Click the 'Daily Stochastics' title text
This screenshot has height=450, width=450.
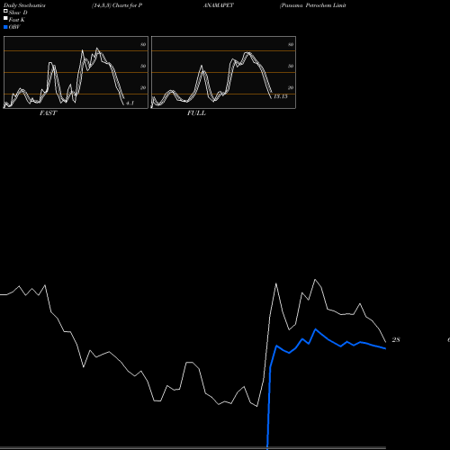coord(24,5)
